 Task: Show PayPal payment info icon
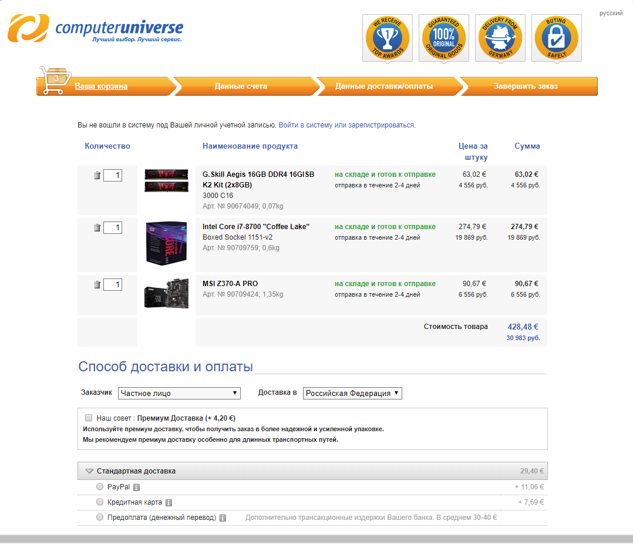[136, 488]
